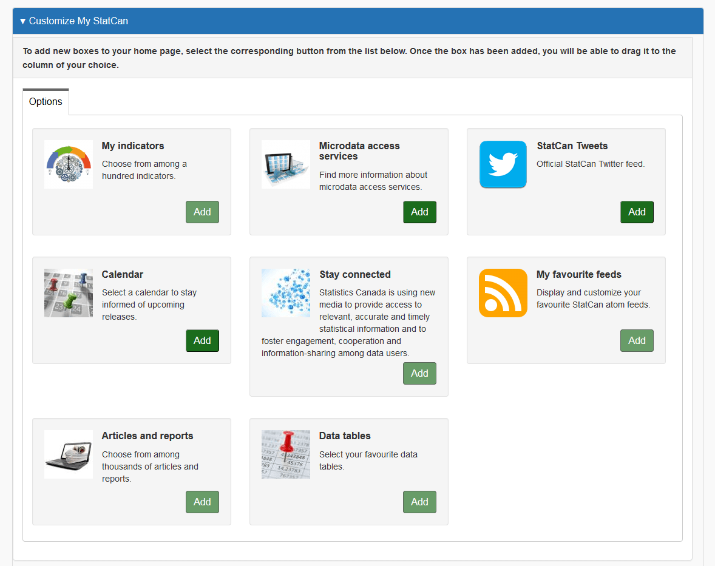Screen dimensions: 715x566
Task: Select the Options tab
Action: click(x=46, y=102)
